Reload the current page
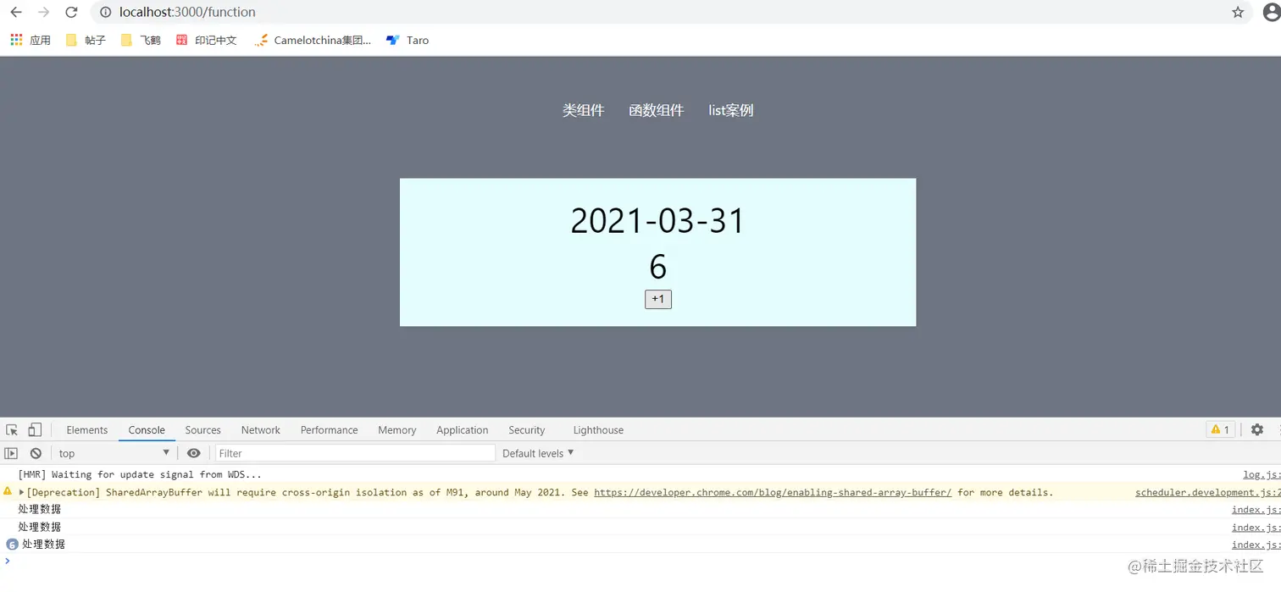 (x=71, y=12)
